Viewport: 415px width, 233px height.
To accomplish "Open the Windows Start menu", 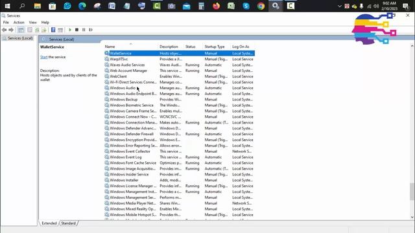I will click(7, 6).
